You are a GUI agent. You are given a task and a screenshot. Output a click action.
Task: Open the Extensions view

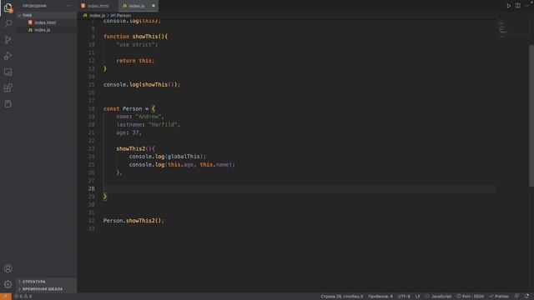click(8, 87)
